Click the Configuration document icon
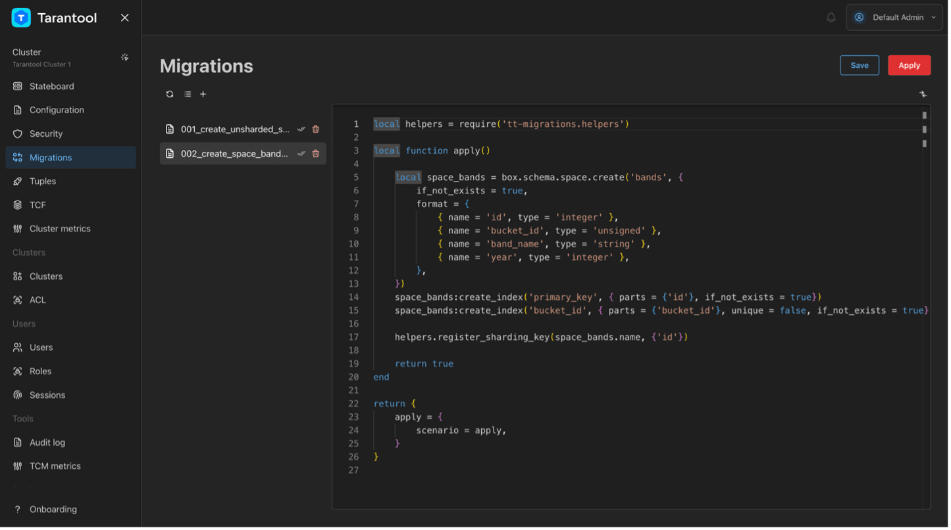The height and width of the screenshot is (530, 951). [x=18, y=110]
